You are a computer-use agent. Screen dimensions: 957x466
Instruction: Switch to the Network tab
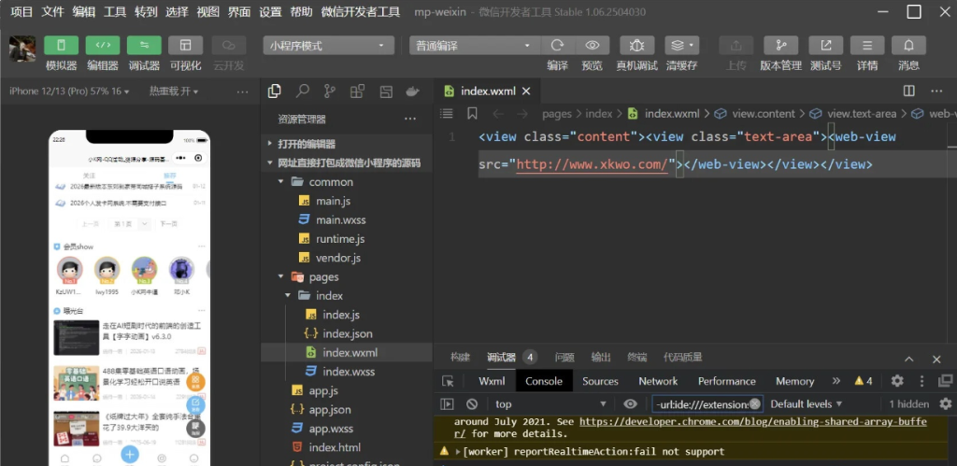658,381
